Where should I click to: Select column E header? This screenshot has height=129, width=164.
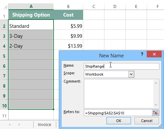coord(136,7)
